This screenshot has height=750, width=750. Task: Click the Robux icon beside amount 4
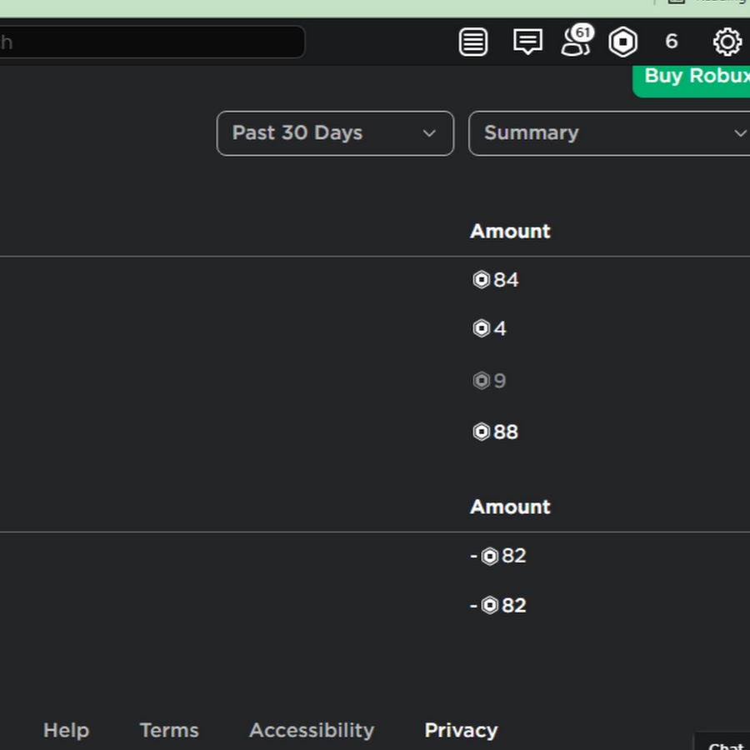(x=481, y=328)
